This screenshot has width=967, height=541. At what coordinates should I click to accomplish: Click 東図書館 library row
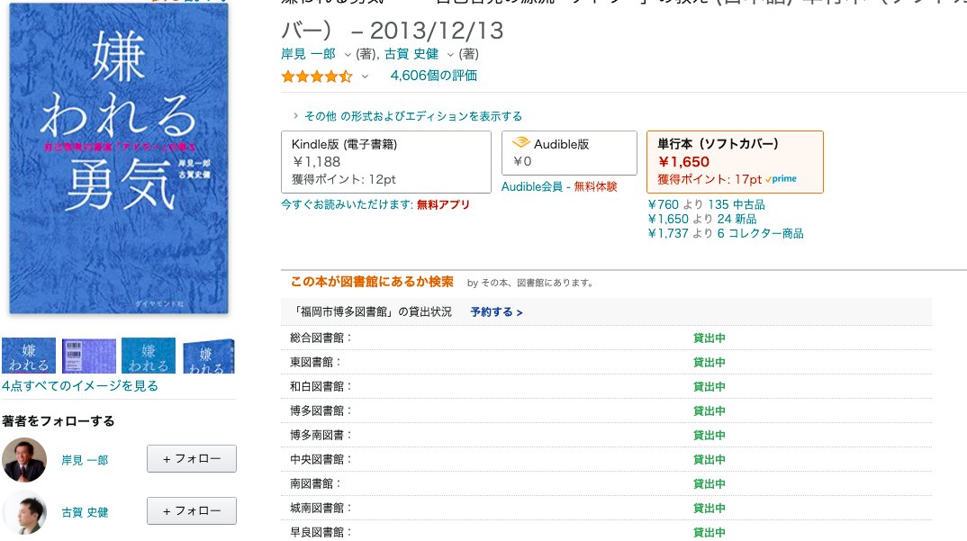[606, 362]
